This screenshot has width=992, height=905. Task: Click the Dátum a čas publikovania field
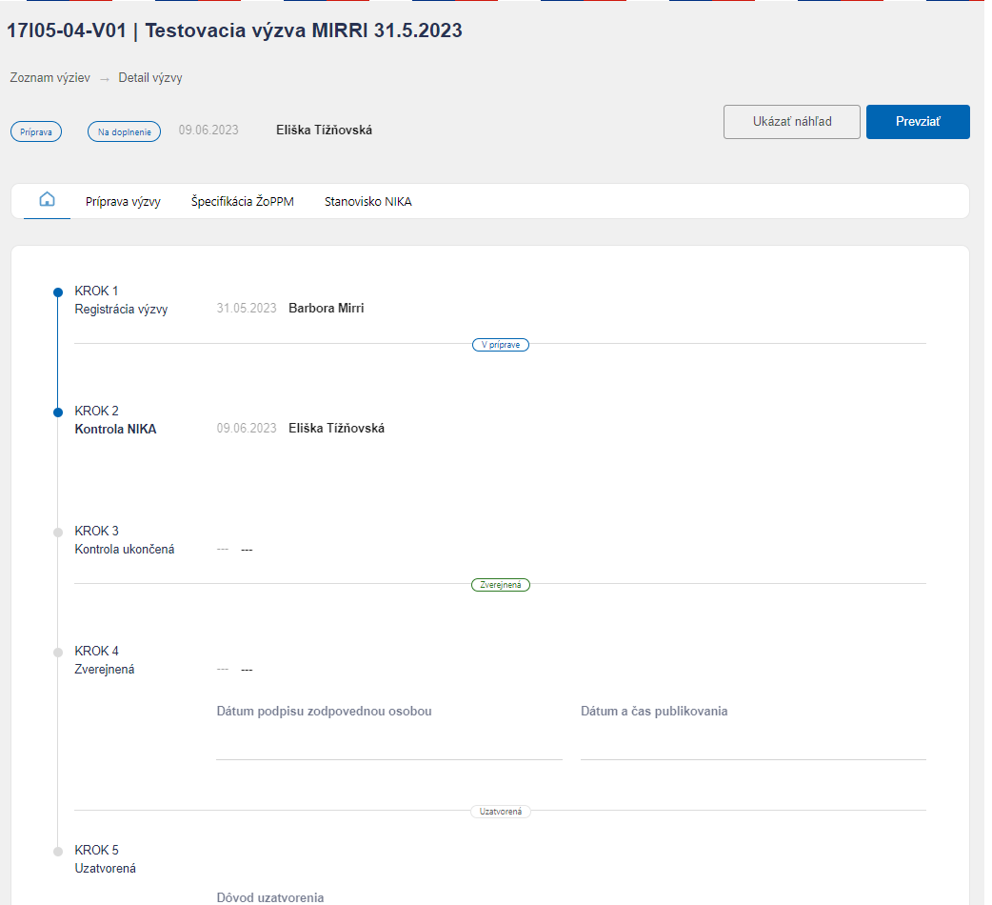coord(753,733)
